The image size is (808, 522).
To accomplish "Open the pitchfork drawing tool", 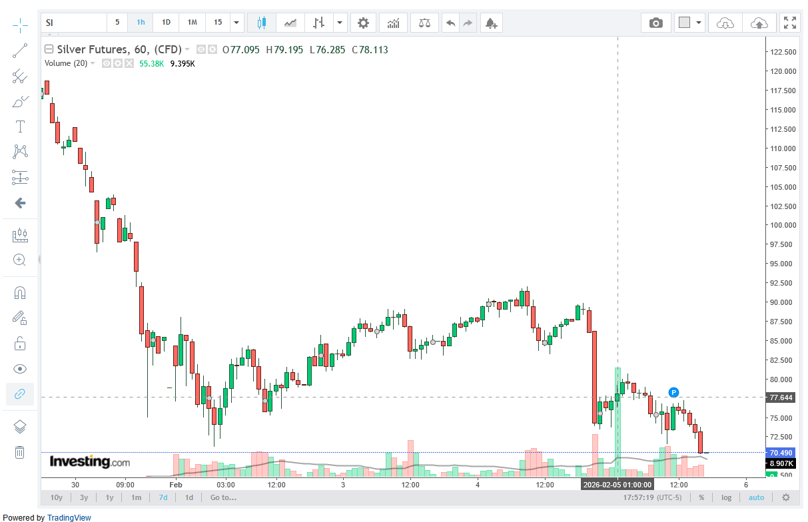I will pos(20,77).
